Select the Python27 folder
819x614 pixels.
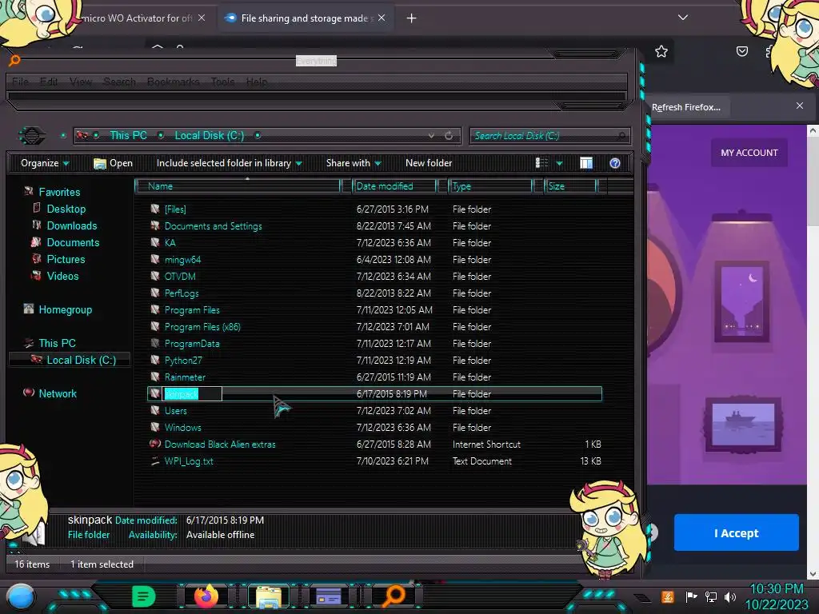point(183,361)
